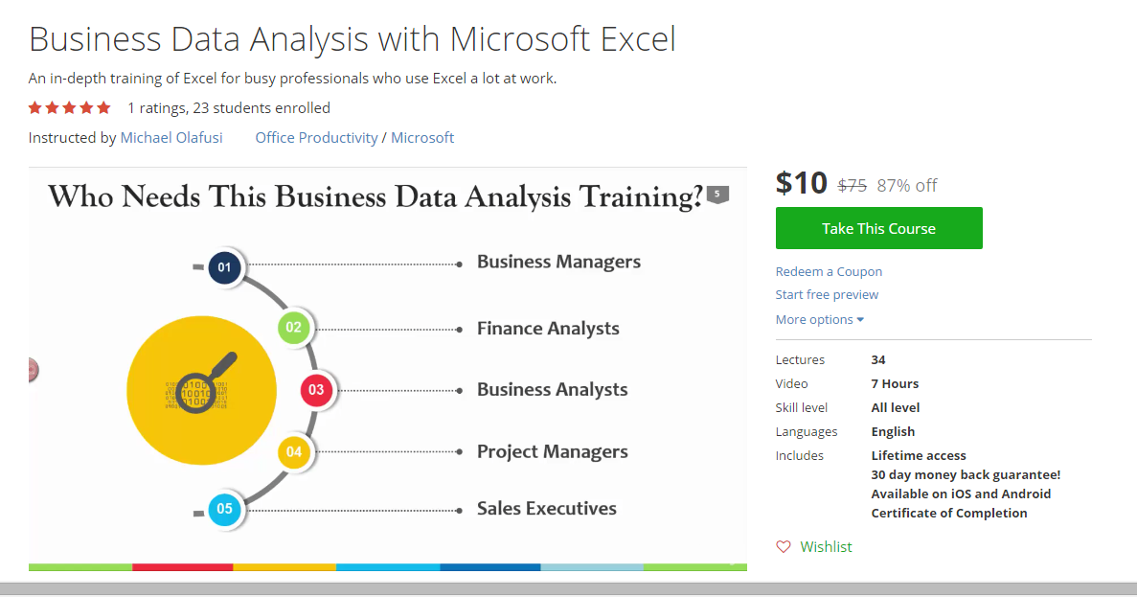
Task: Collapse the More options menu arrow
Action: [861, 319]
